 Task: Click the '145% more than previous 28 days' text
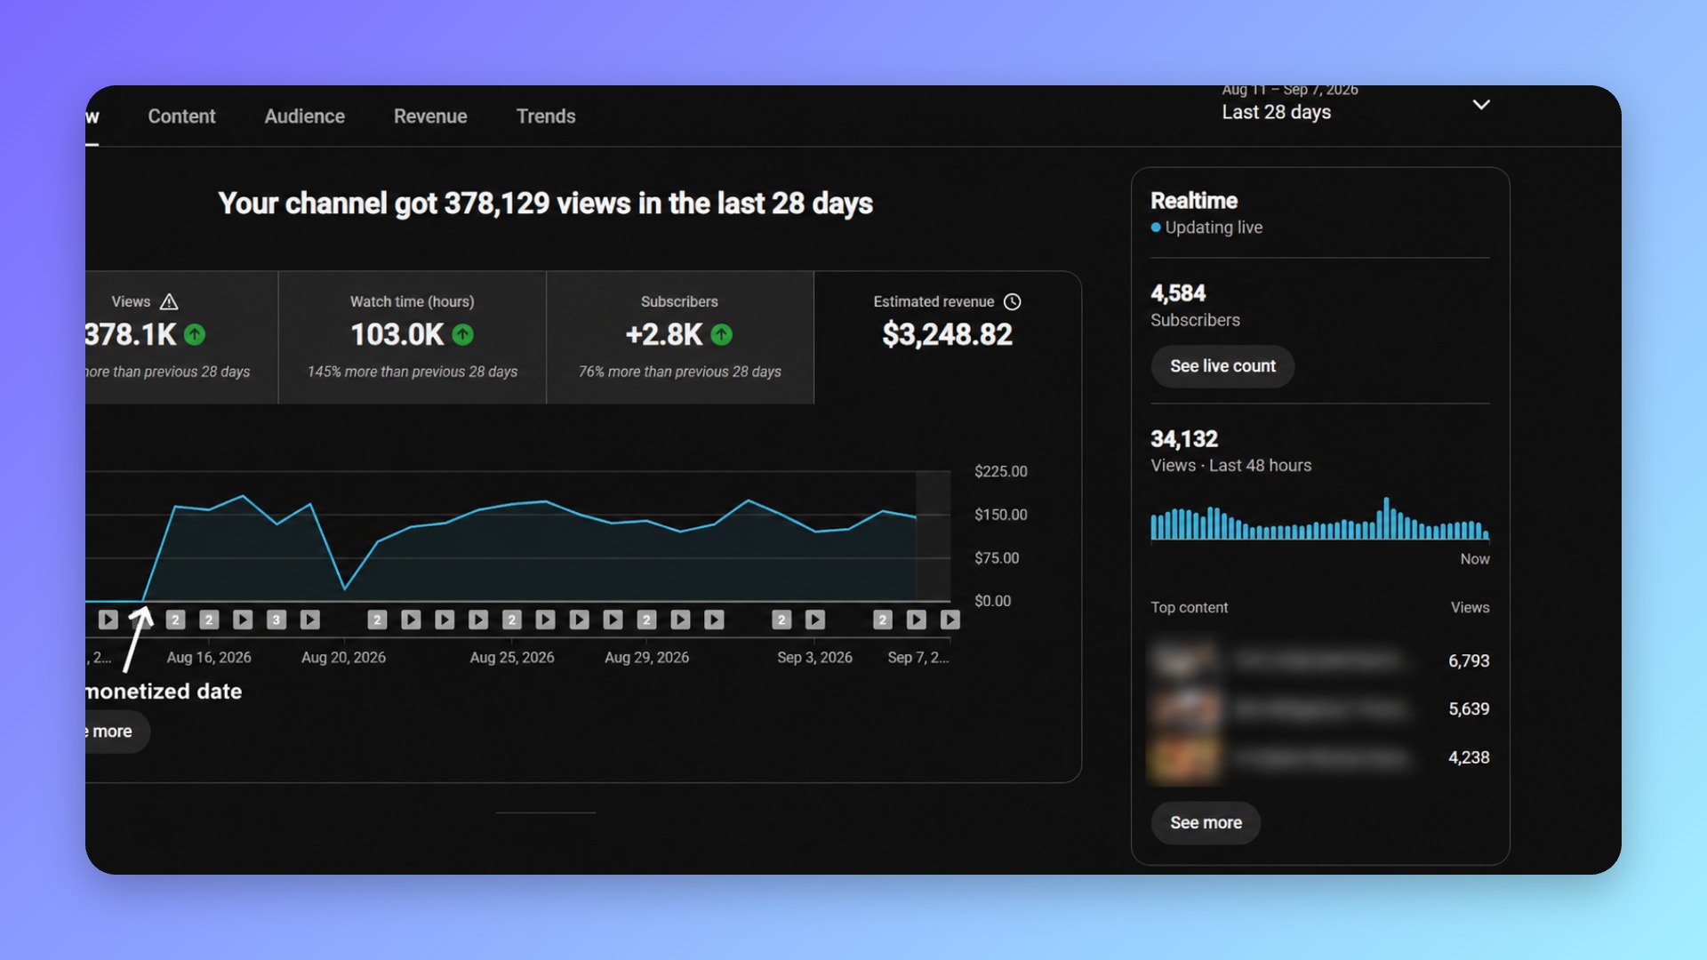coord(413,372)
